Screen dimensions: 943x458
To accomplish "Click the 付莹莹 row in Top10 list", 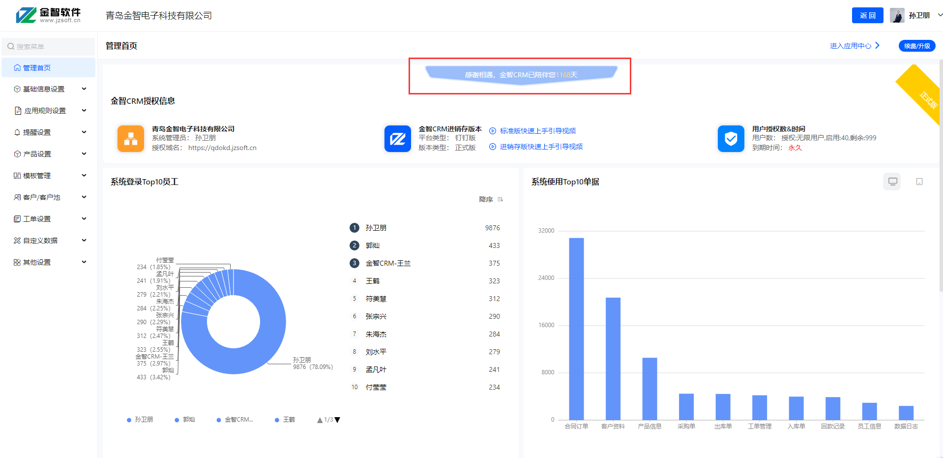I will [425, 387].
